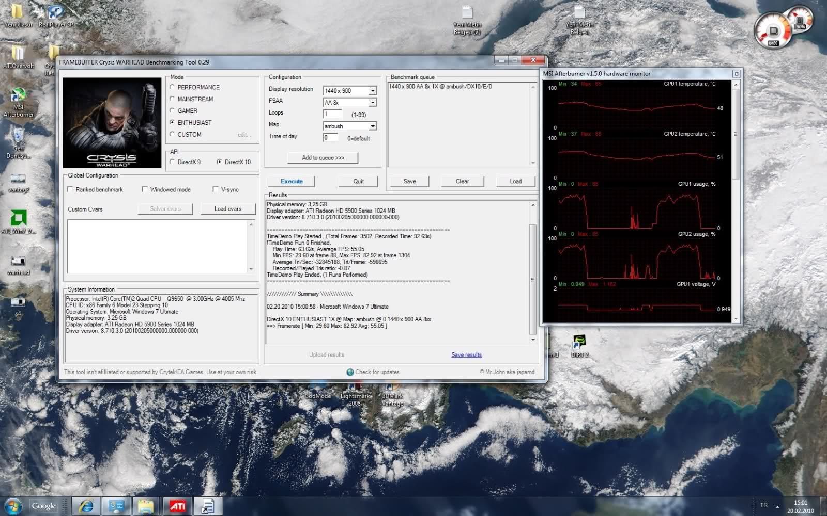
Task: Click the Load cvars button
Action: tap(227, 209)
